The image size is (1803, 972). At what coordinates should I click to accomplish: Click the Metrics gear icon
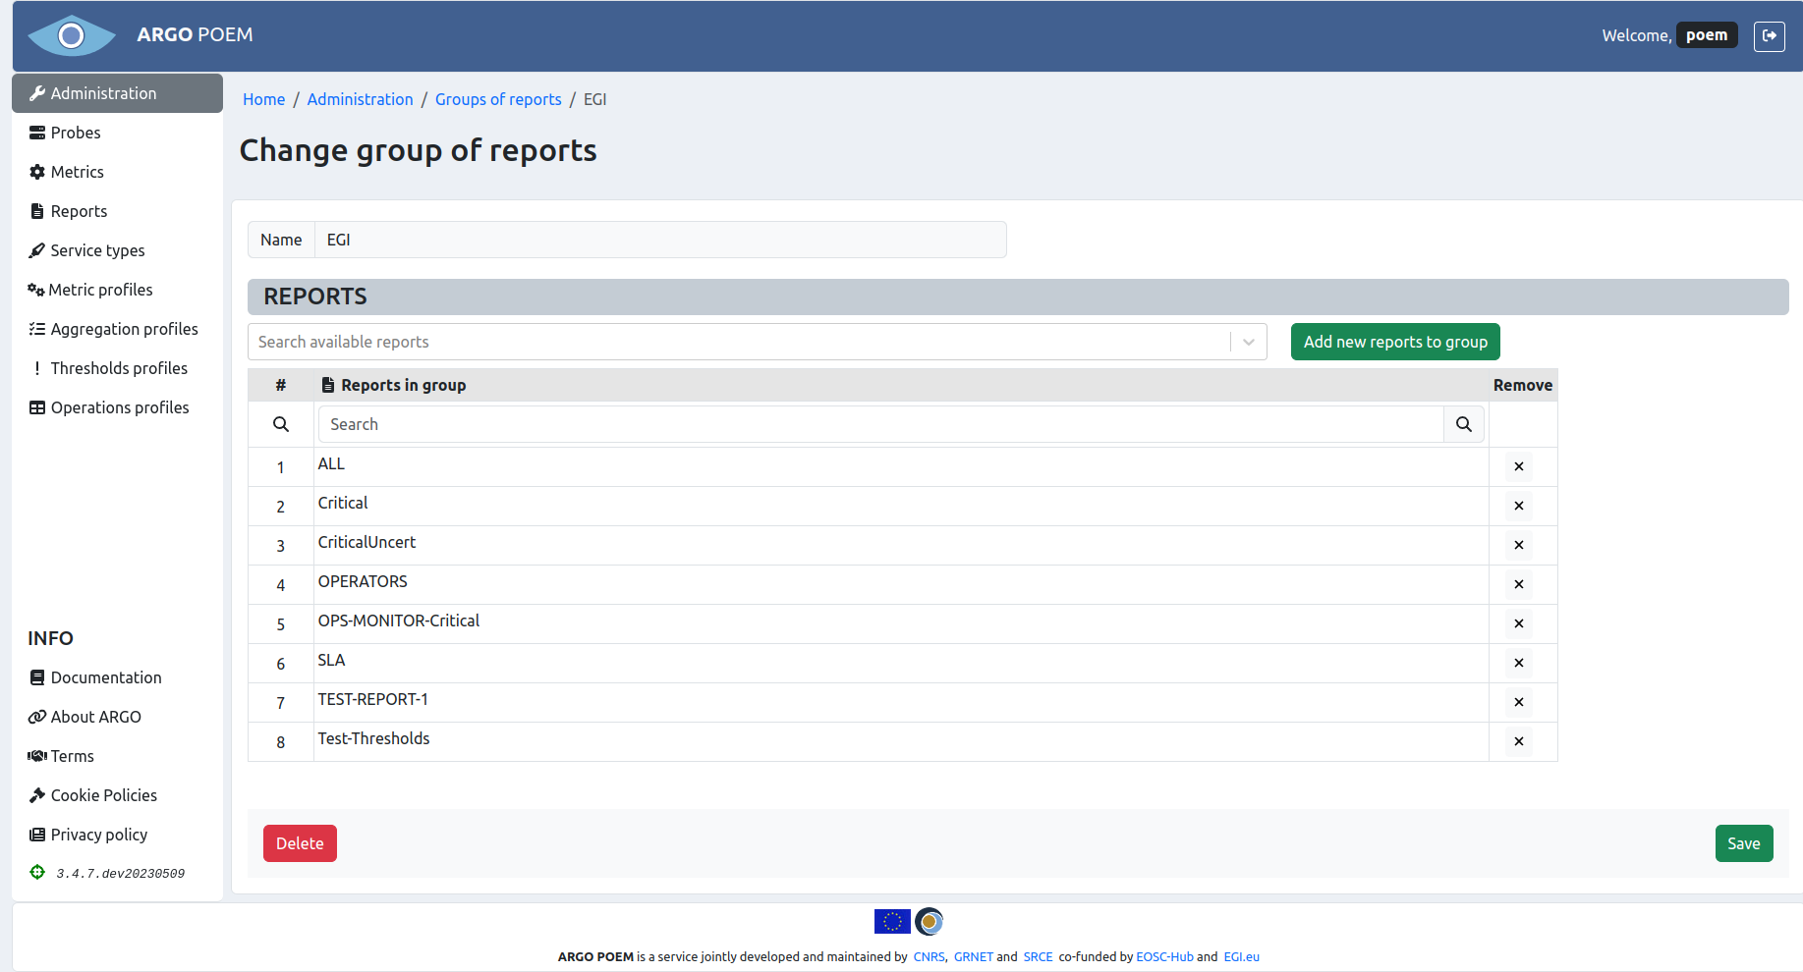(37, 171)
